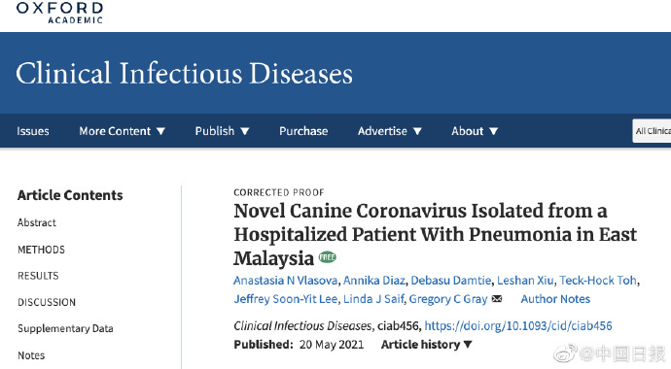The image size is (671, 369).
Task: Open author Anastasia N Vlasova's profile
Action: coord(286,281)
